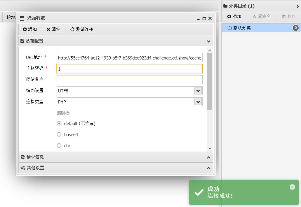The height and width of the screenshot is (207, 301).
Task: Select the chr encoder radio
Action: [59, 146]
